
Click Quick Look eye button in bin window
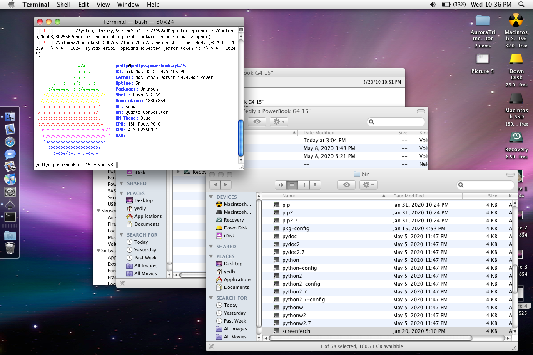tap(346, 185)
